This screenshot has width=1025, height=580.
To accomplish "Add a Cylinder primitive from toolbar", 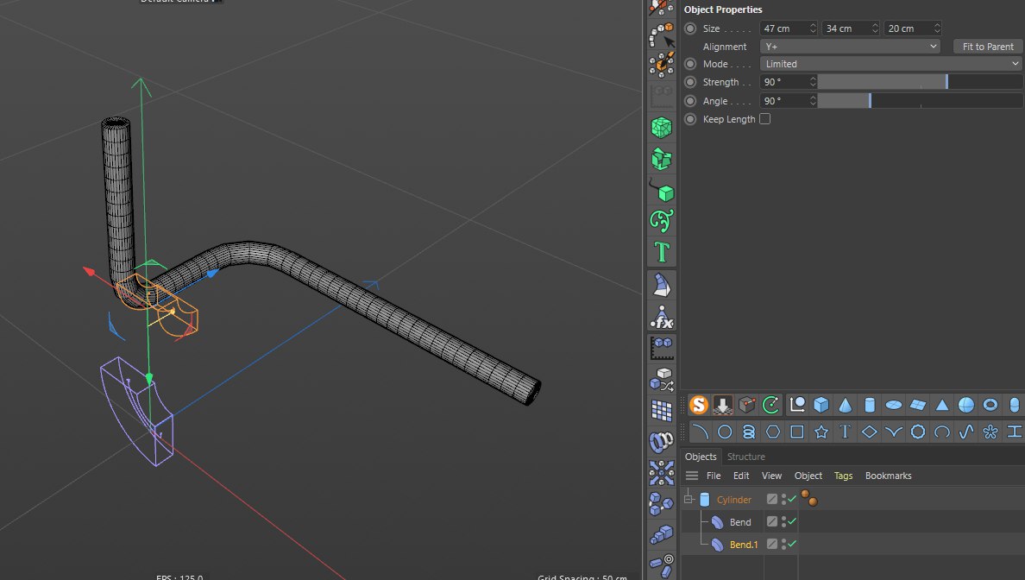I will click(x=870, y=406).
